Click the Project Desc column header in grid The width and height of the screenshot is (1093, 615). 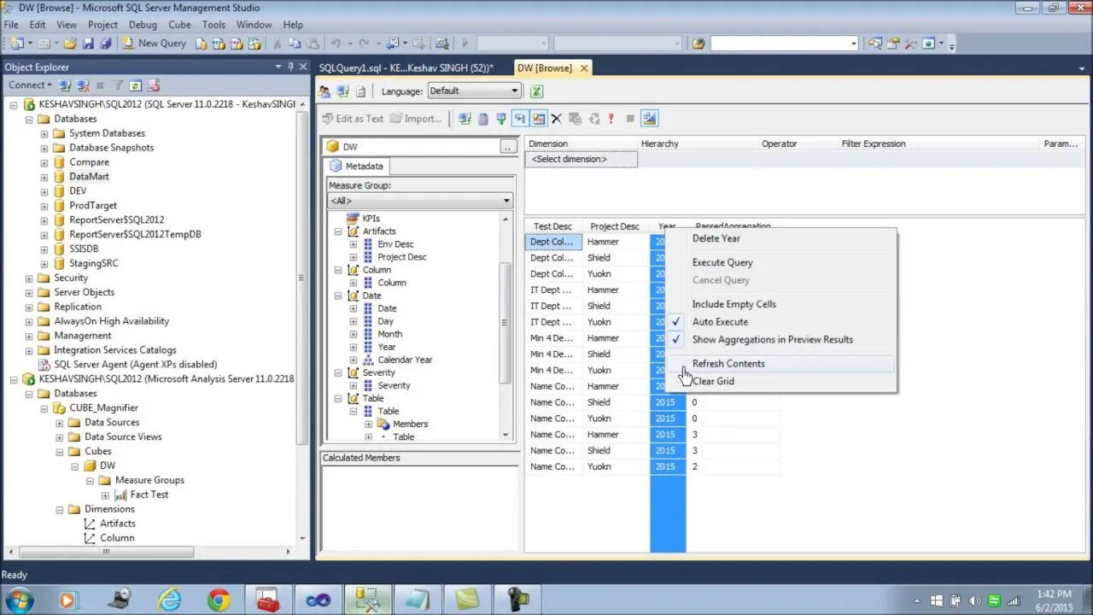(615, 226)
